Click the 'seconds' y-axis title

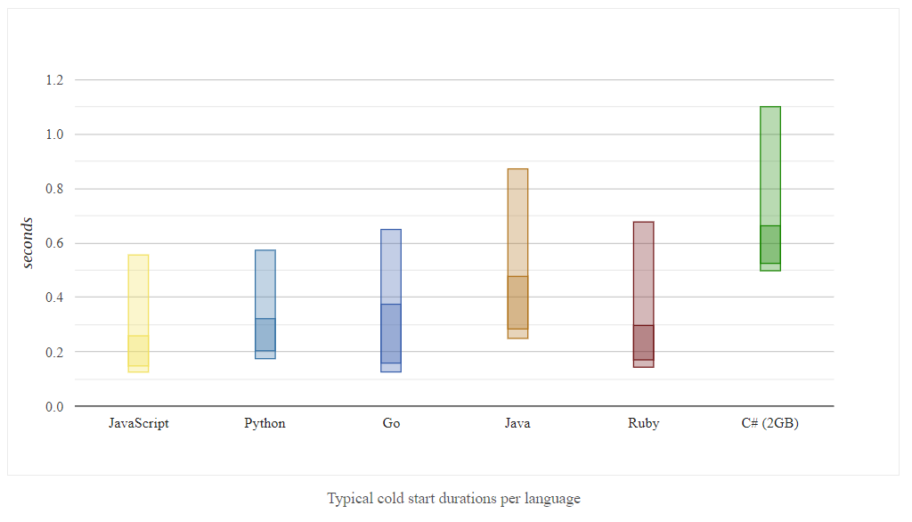(x=28, y=242)
